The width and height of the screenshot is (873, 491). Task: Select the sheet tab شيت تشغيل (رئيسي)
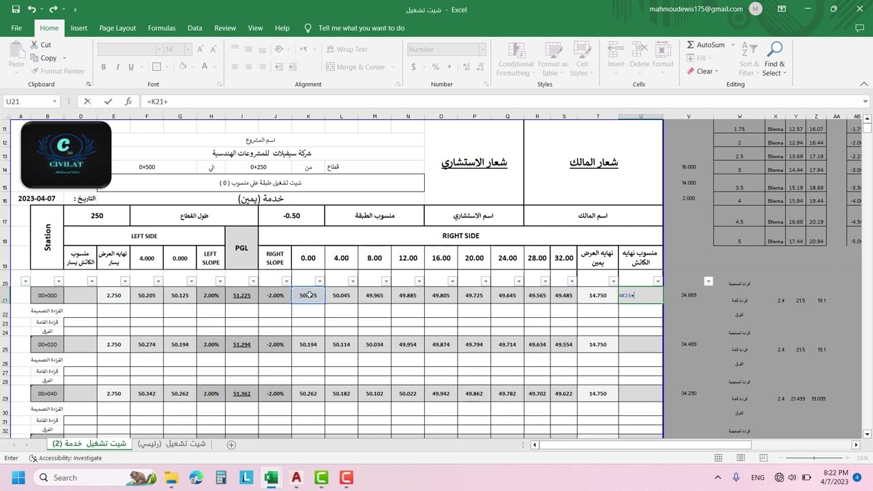click(x=172, y=444)
